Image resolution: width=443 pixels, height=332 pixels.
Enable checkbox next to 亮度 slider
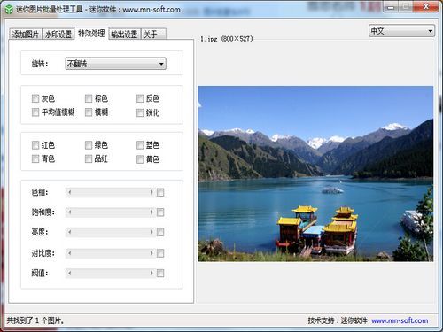point(160,232)
